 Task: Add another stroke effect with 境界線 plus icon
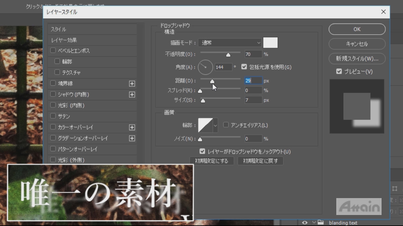(x=132, y=83)
